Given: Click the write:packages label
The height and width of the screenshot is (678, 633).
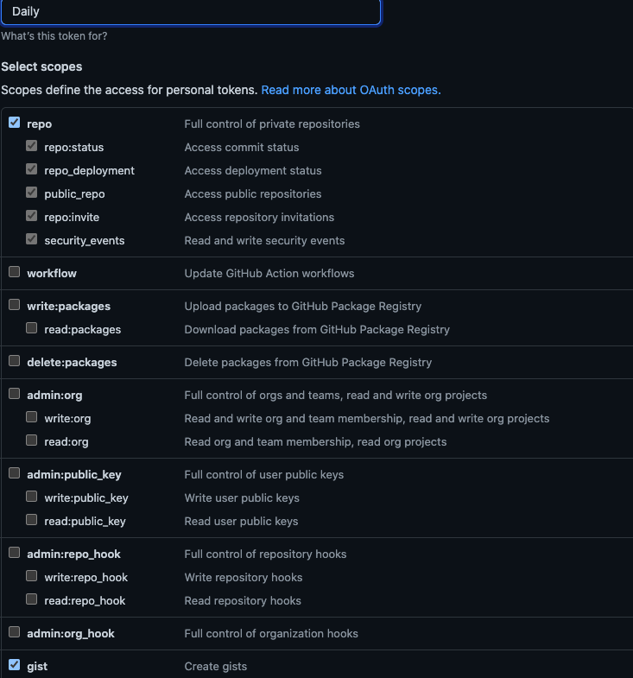Looking at the screenshot, I should [69, 307].
